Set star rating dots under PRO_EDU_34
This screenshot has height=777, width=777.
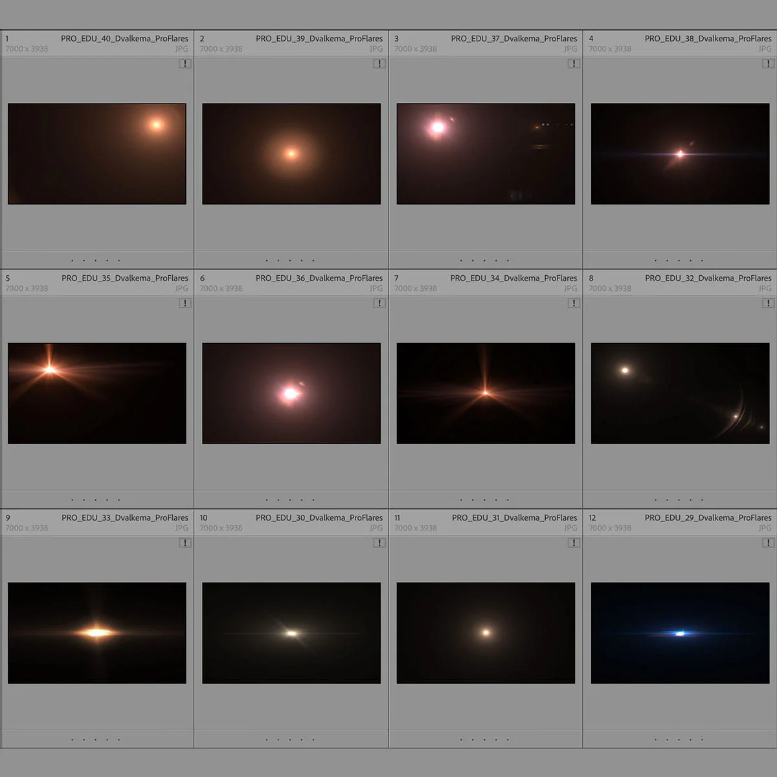tap(484, 500)
